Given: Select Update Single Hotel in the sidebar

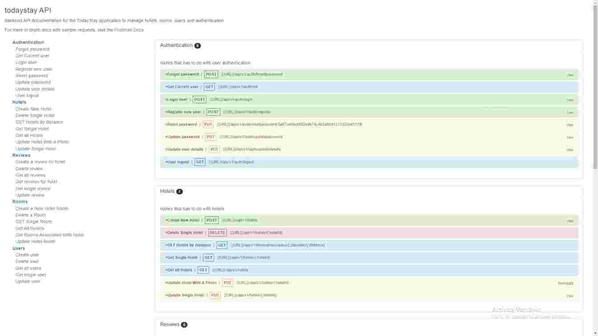Looking at the screenshot, I should tap(36, 148).
